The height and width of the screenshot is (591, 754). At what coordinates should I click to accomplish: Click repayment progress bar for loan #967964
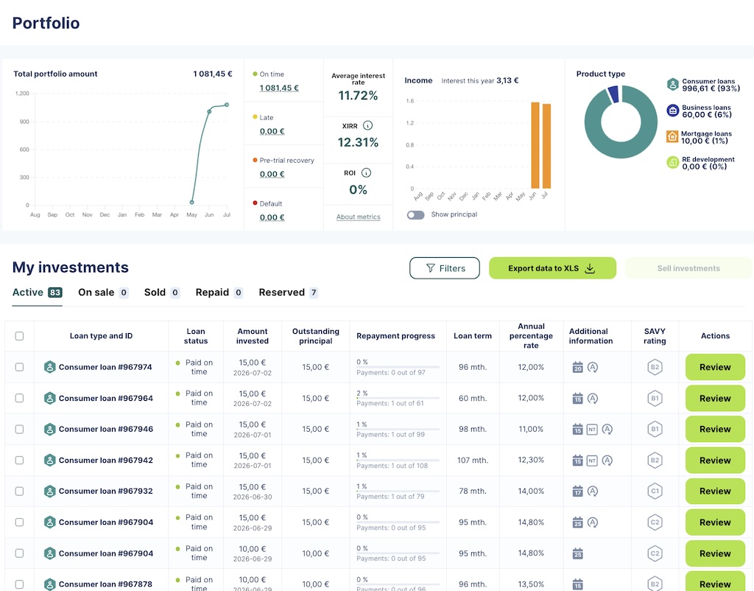click(398, 399)
